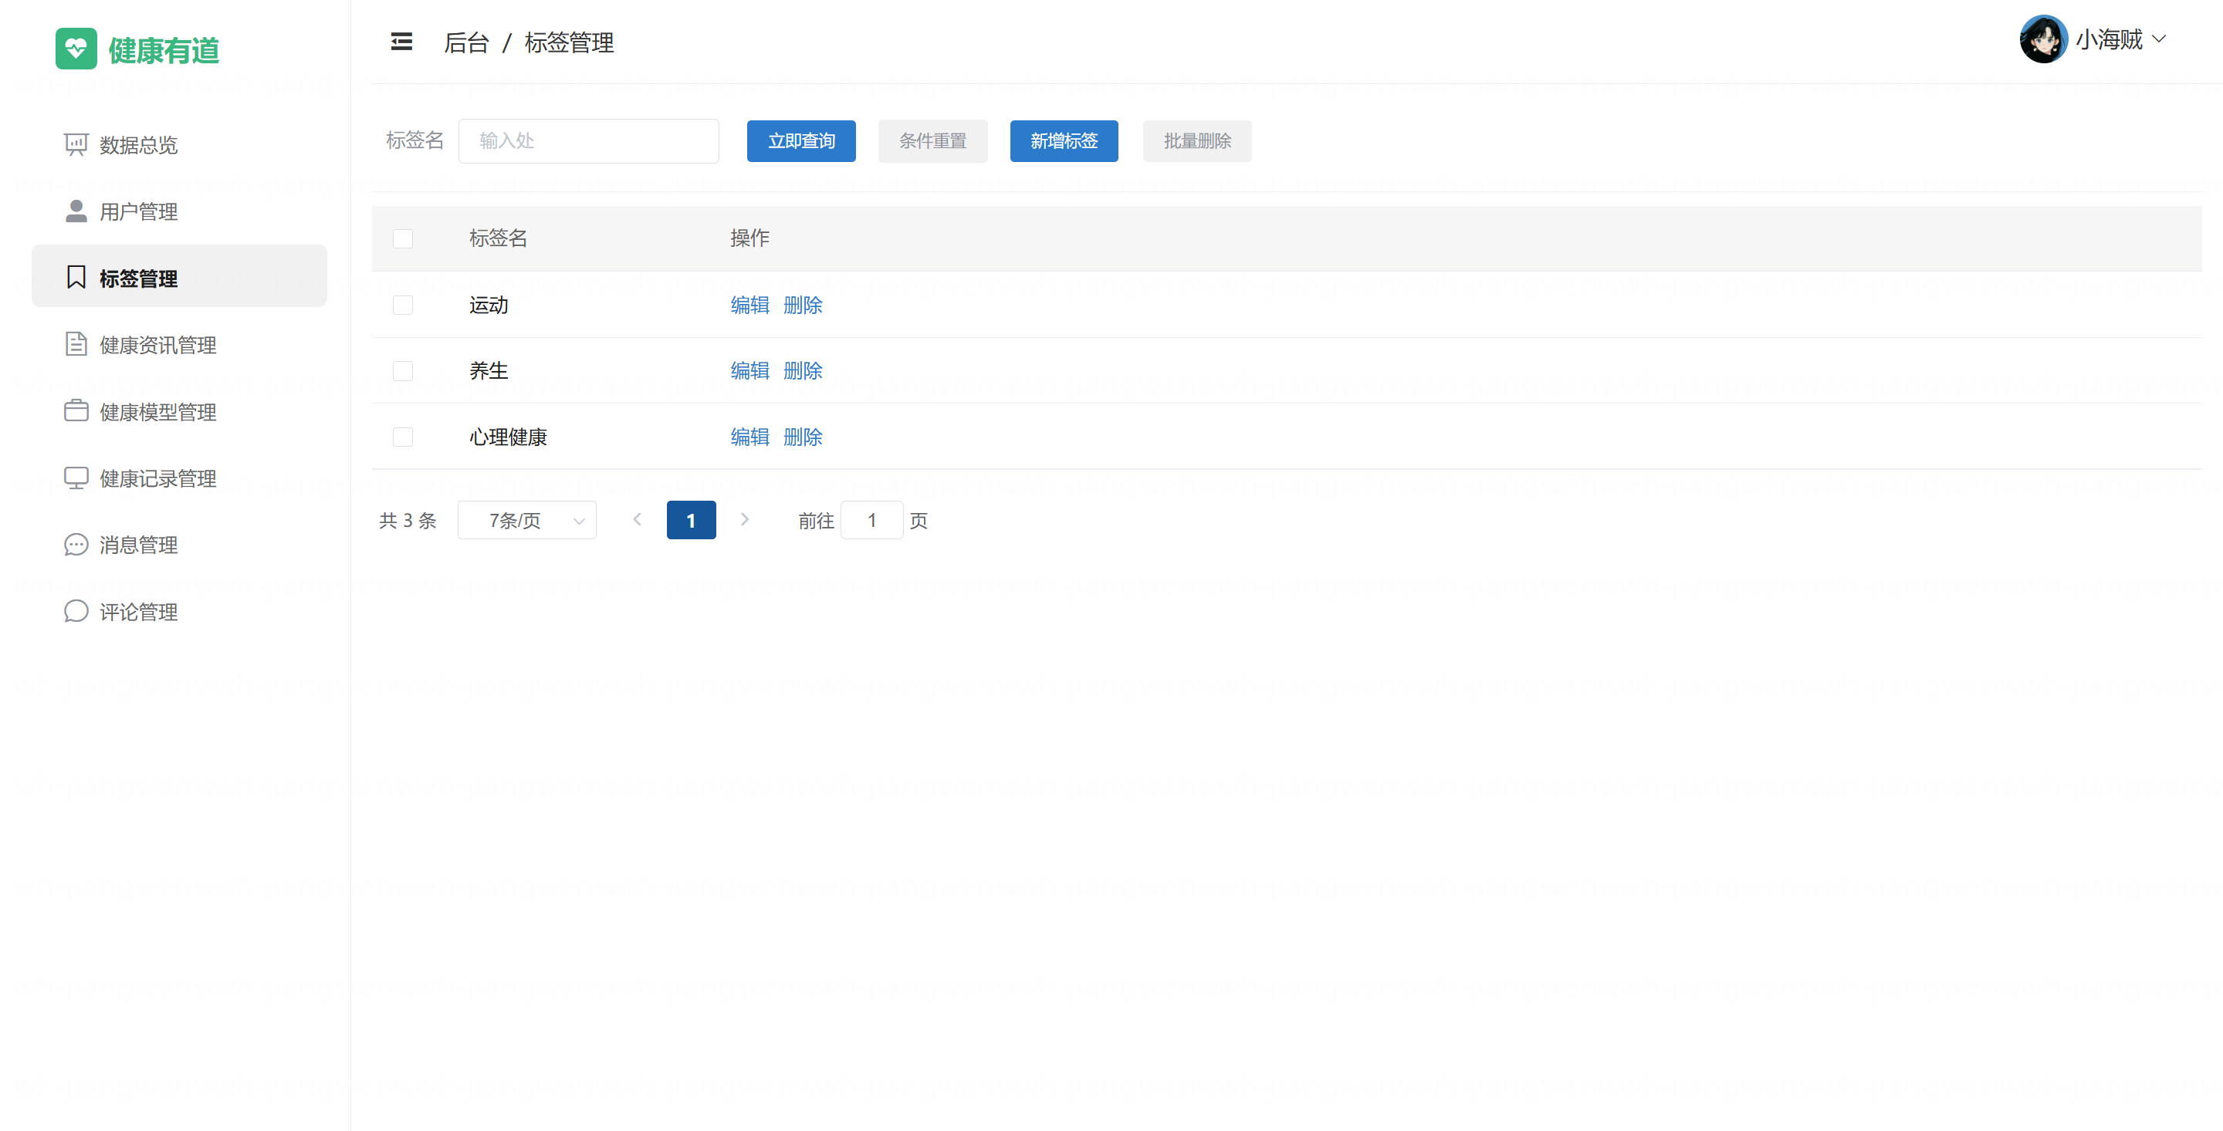Click the 健康模型管理 briefcase icon
The image size is (2223, 1131).
click(76, 410)
